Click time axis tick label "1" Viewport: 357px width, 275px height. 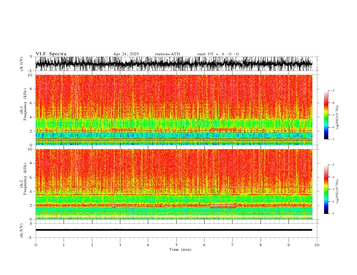64,245
